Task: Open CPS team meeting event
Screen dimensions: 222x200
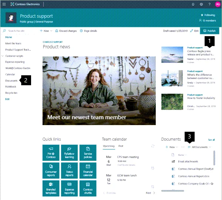Action: coord(128,157)
